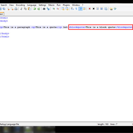
Task: Open the Macro menu
Action: [51, 5]
